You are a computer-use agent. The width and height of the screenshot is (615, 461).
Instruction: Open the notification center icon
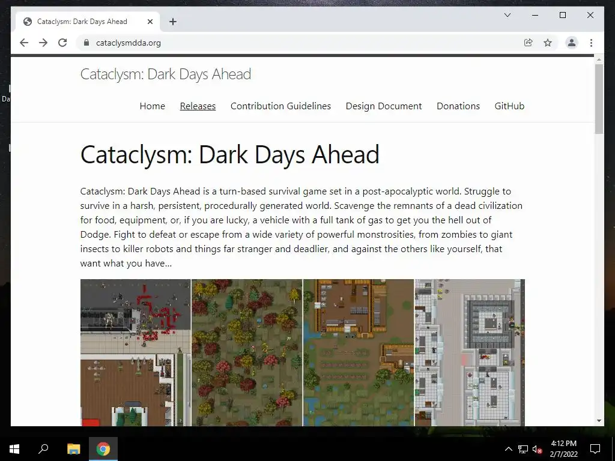coord(595,449)
